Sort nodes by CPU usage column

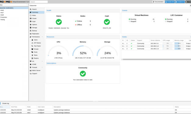(x=167, y=40)
